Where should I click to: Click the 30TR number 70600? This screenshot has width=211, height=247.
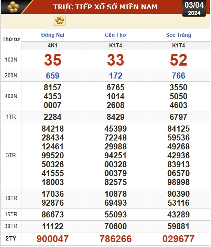coord(115,226)
